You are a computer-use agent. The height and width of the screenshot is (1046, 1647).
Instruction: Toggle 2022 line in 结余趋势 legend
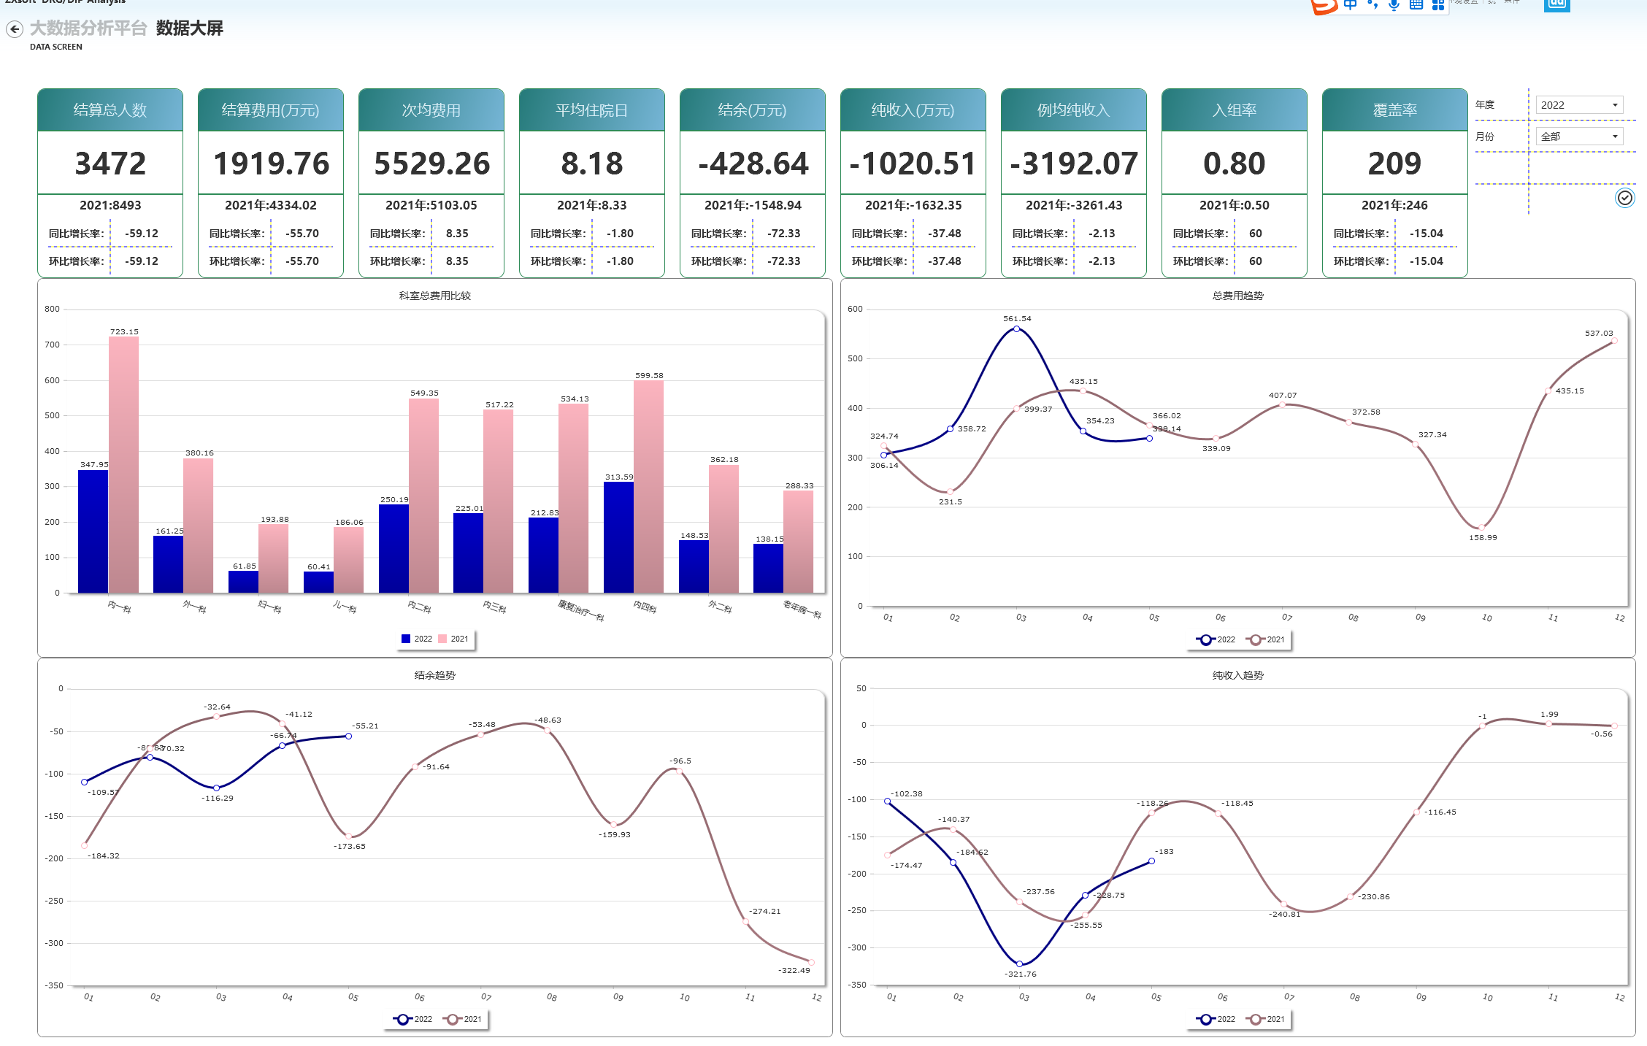click(x=412, y=1019)
